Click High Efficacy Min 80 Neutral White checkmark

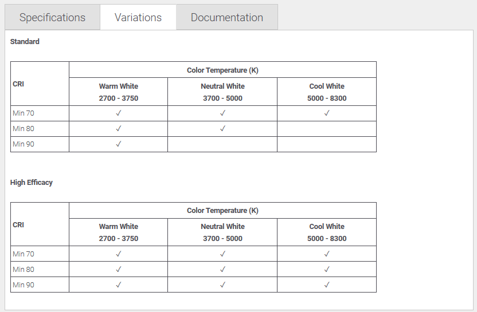pyautogui.click(x=222, y=269)
